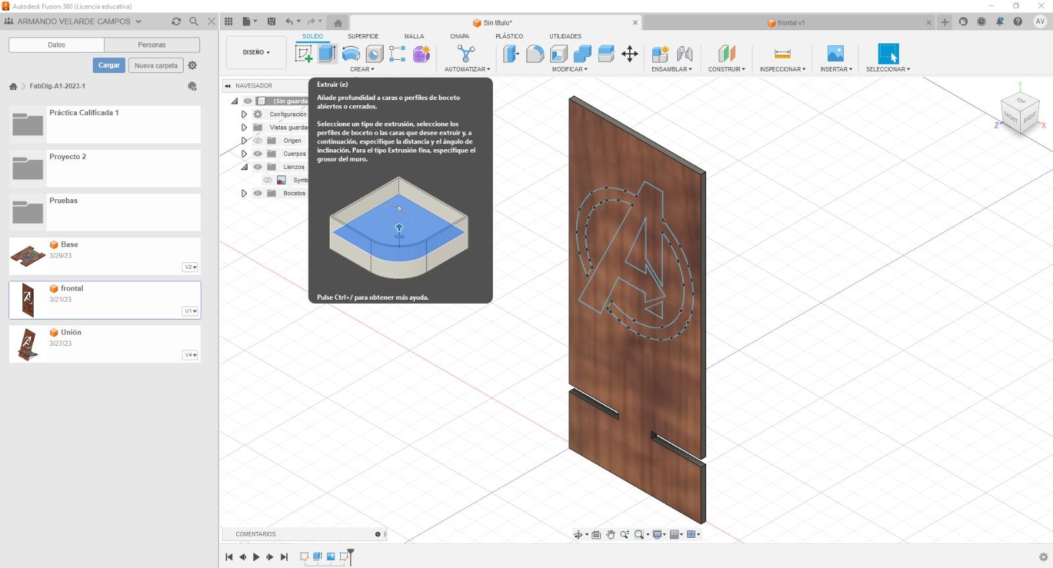Open the Combine tool
Screen dimensions: 1053x568
point(582,54)
